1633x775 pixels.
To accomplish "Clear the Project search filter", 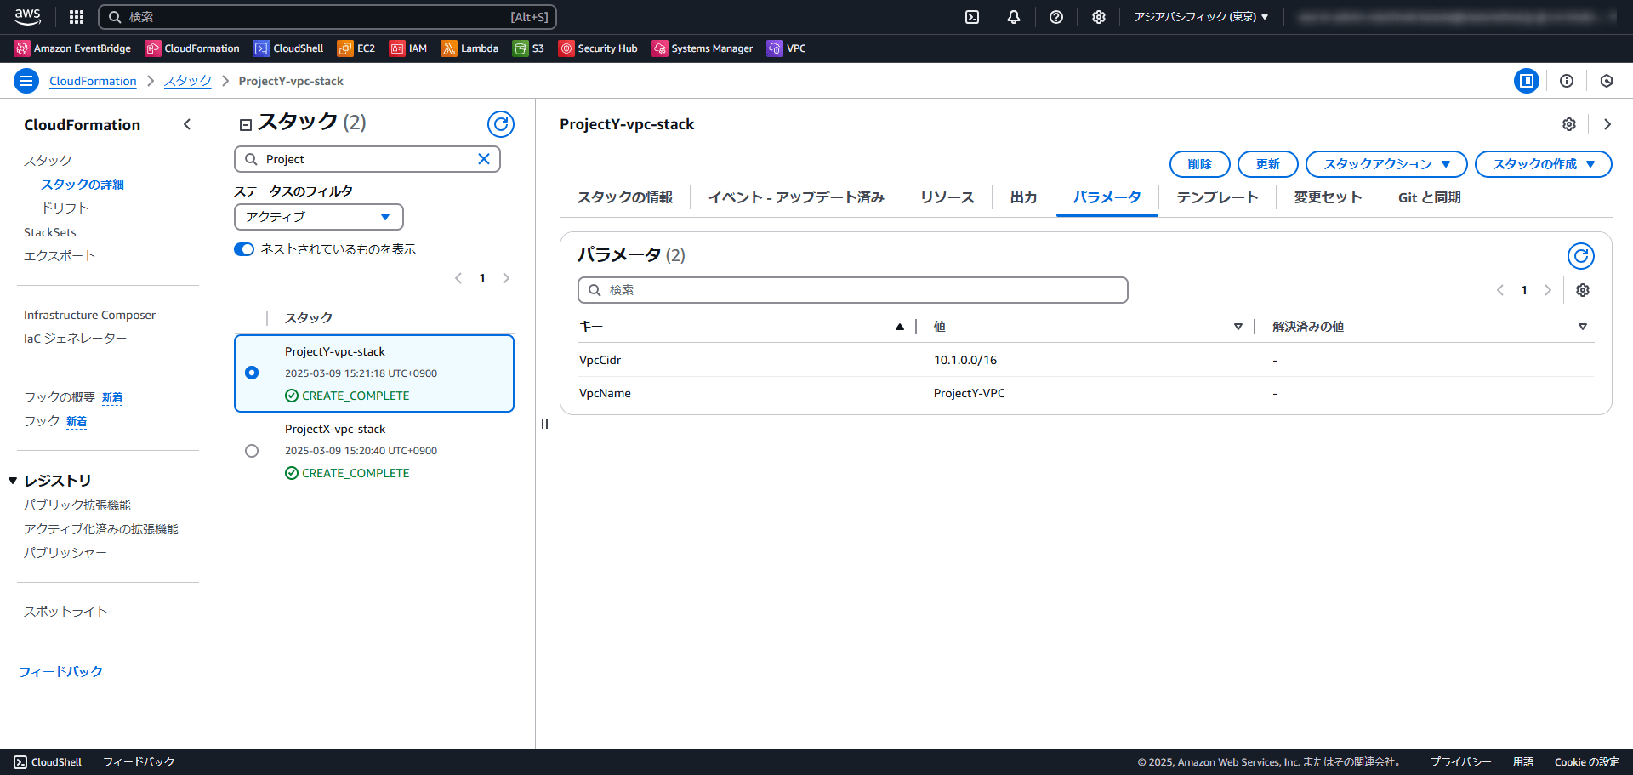I will coord(484,159).
